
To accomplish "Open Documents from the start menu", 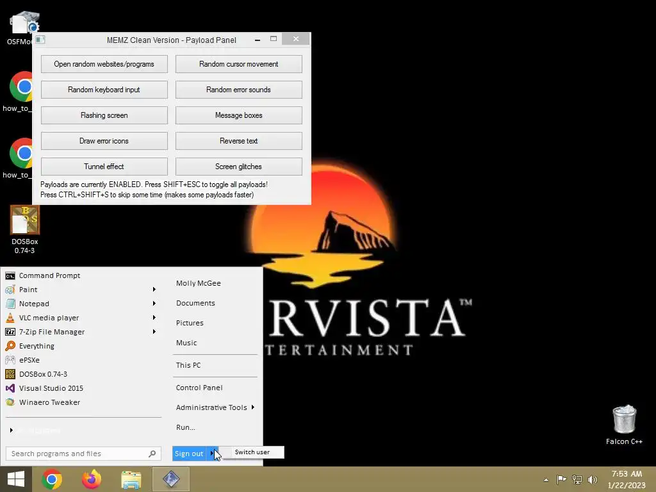I will tap(195, 303).
